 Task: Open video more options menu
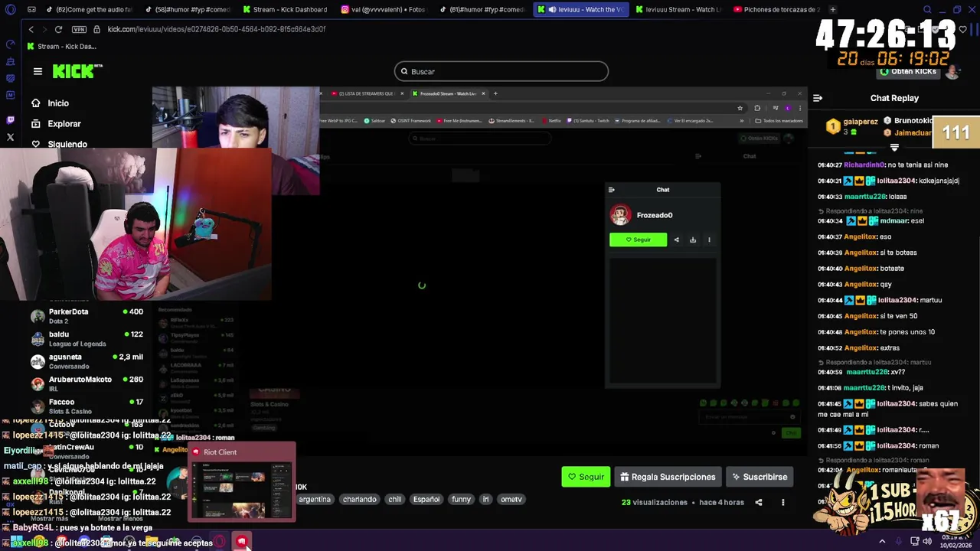782,503
